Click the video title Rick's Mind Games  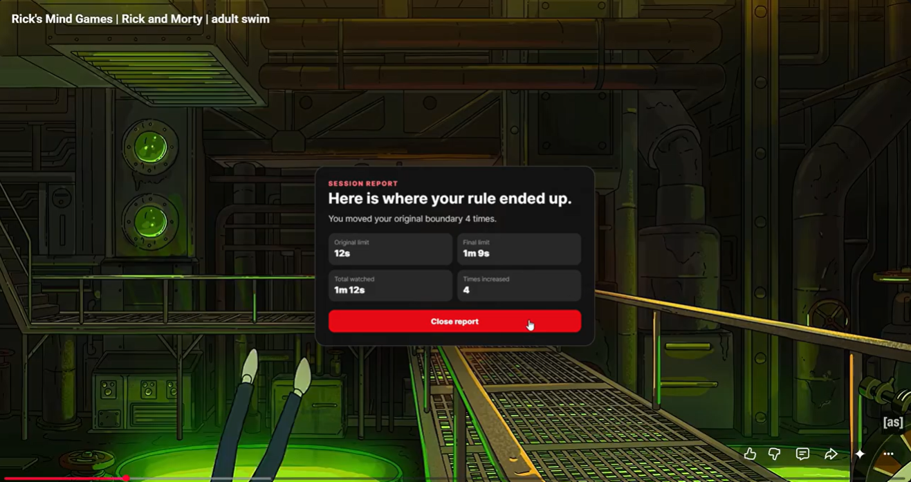click(x=140, y=19)
